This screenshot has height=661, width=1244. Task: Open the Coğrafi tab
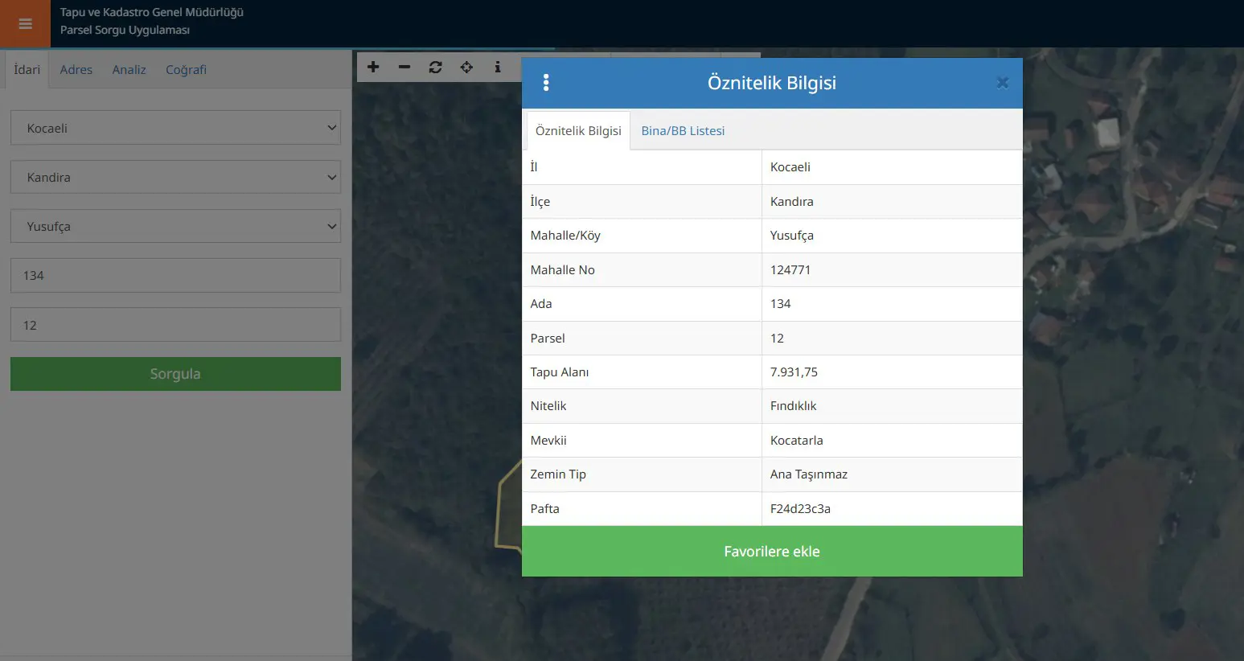(x=186, y=69)
